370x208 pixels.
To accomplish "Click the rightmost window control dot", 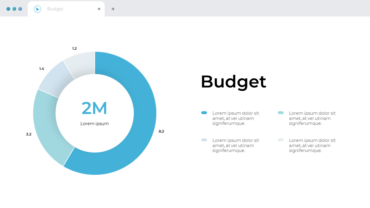I will pyautogui.click(x=20, y=9).
